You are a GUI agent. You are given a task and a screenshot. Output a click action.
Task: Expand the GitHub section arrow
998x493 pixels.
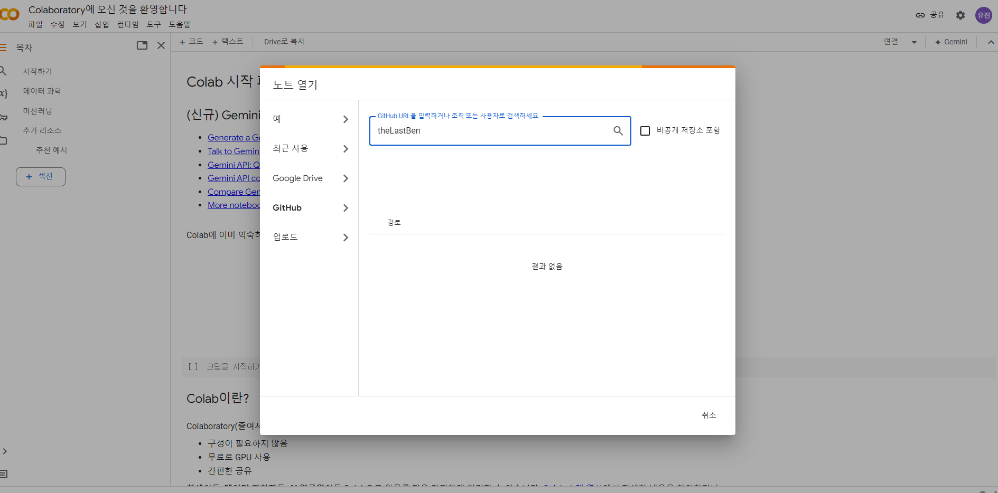click(346, 208)
